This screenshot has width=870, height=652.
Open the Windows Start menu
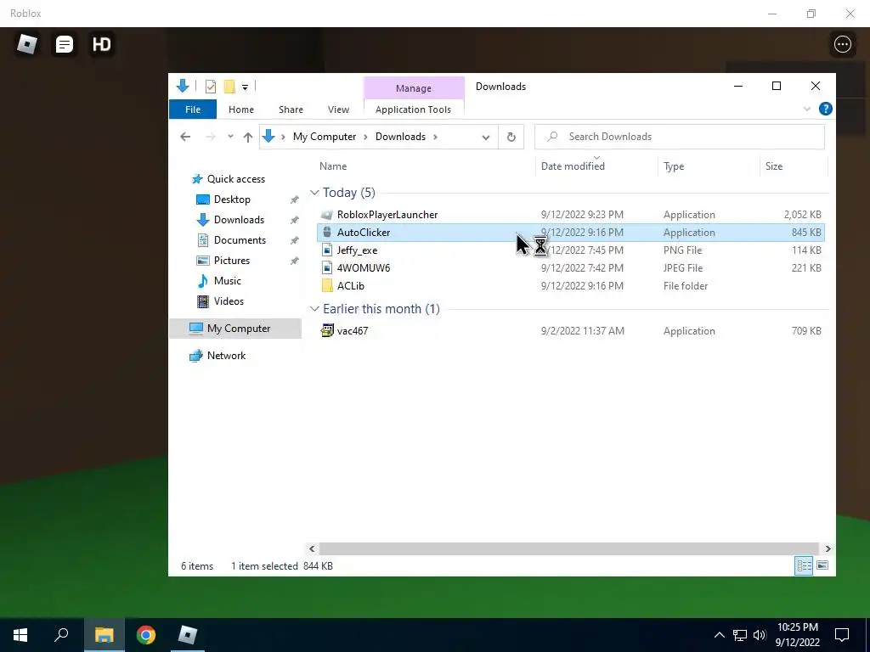20,635
